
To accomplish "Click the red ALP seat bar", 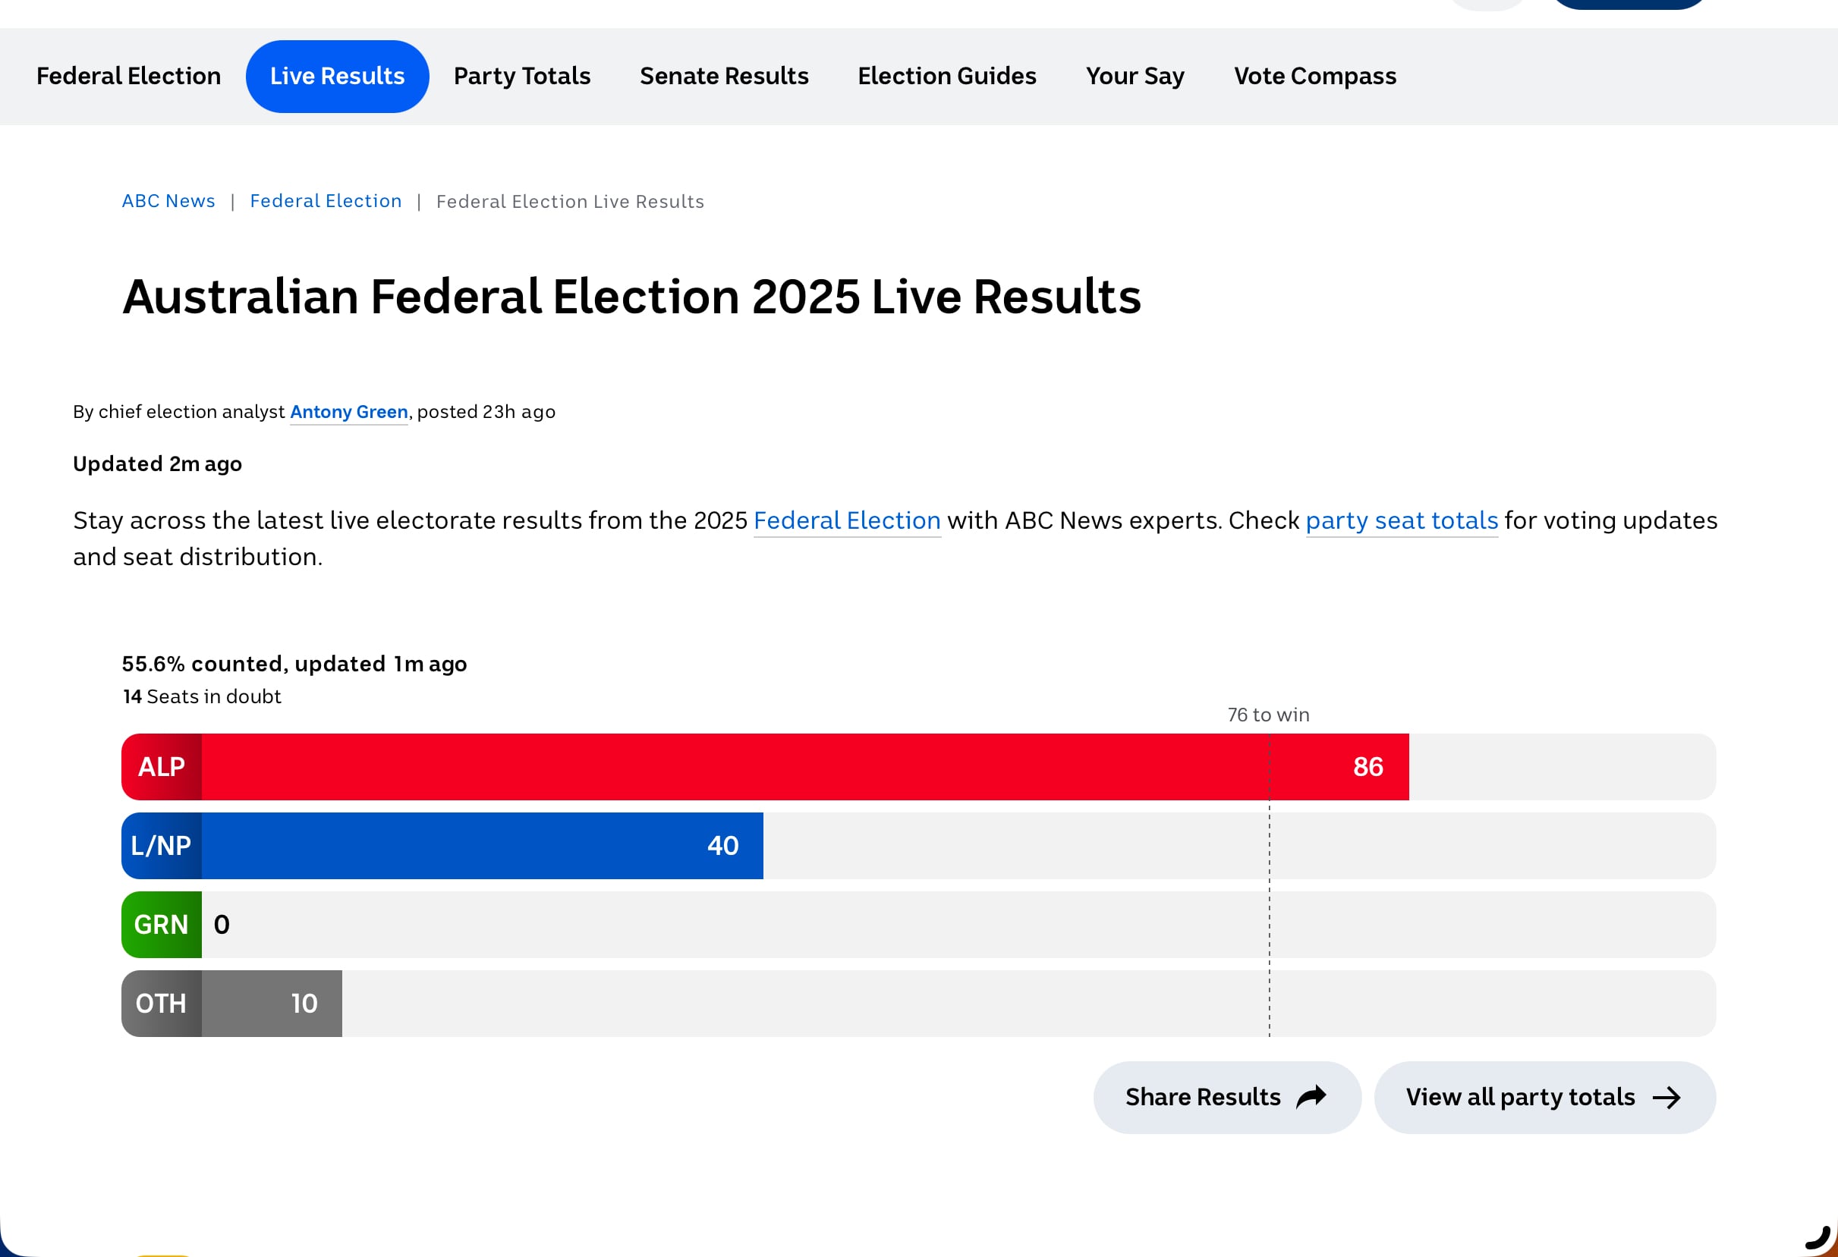I will tap(765, 767).
